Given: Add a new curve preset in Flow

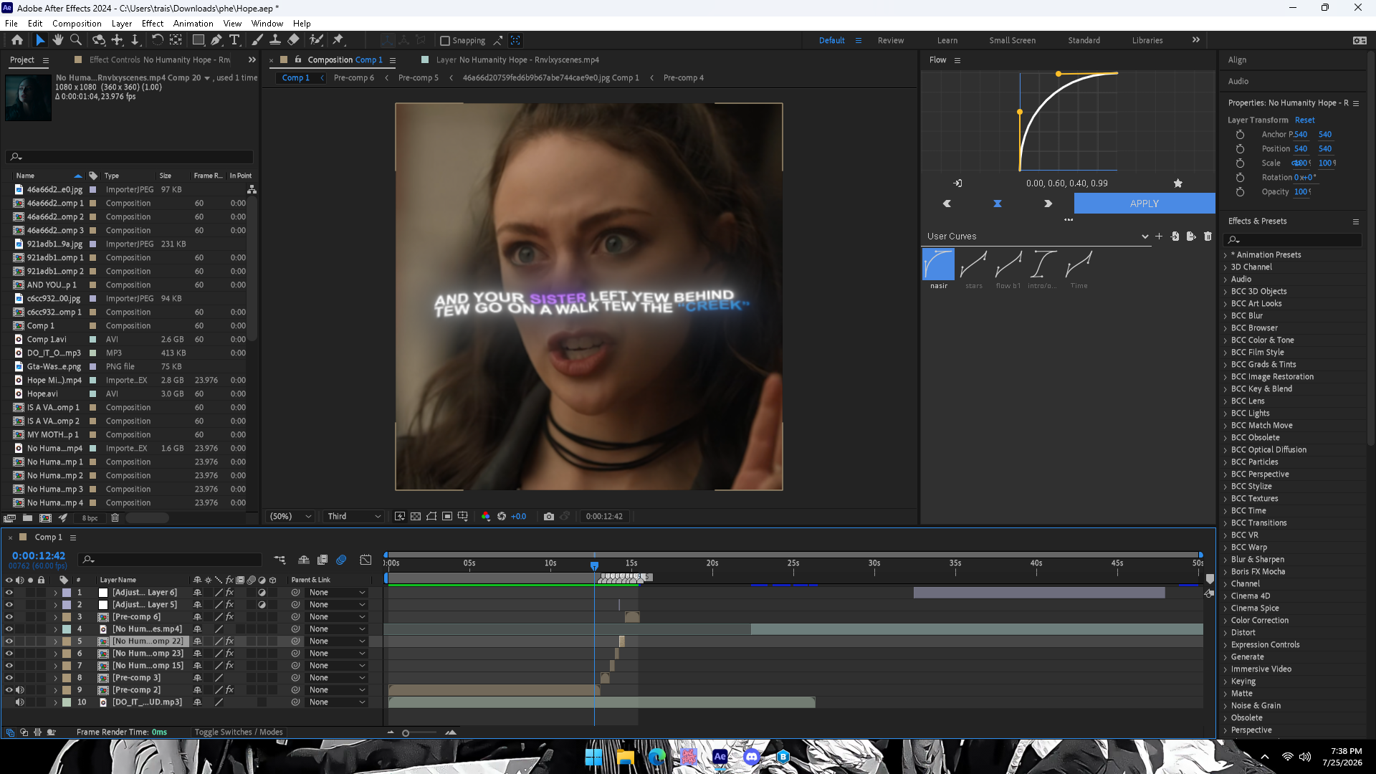Looking at the screenshot, I should 1159,236.
